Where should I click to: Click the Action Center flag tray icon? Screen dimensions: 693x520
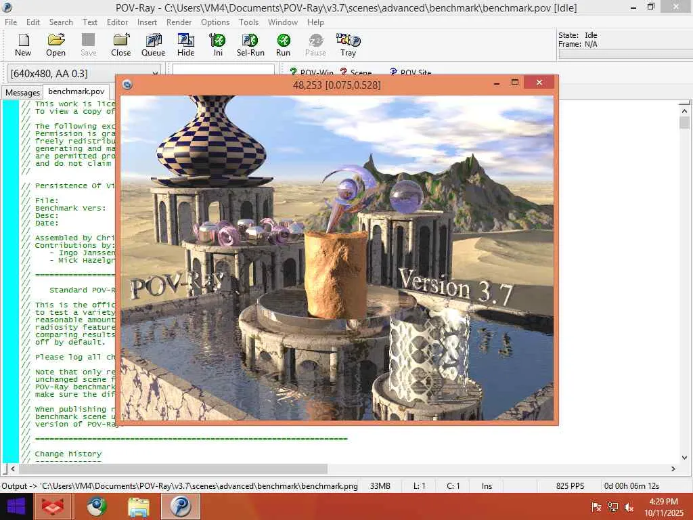click(x=596, y=506)
